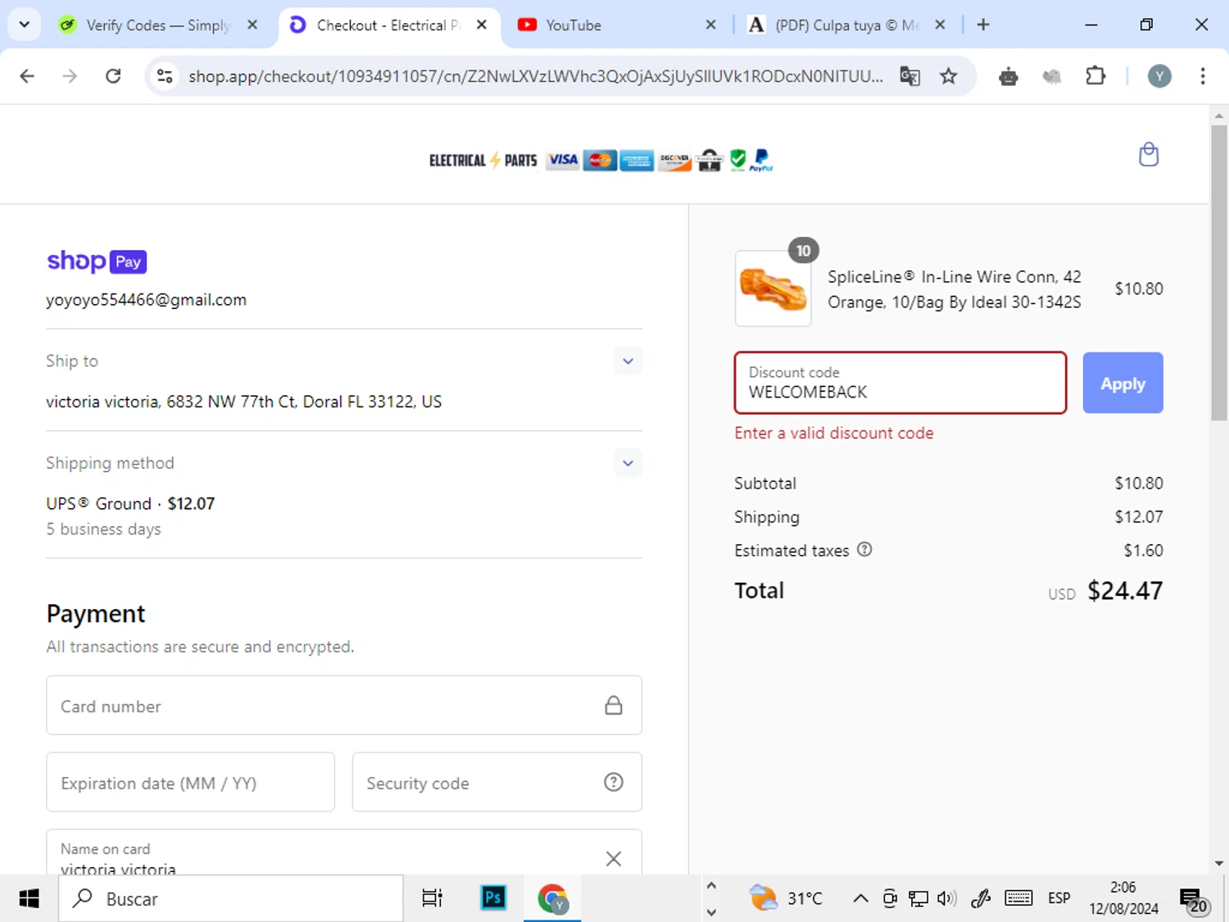Image resolution: width=1229 pixels, height=922 pixels.
Task: Close the (PDF) Culpa tuya tab
Action: tap(940, 25)
